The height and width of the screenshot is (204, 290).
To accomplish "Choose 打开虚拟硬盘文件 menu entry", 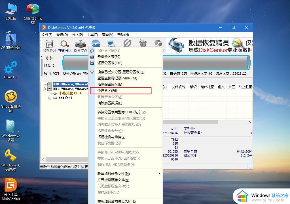I will (x=126, y=180).
